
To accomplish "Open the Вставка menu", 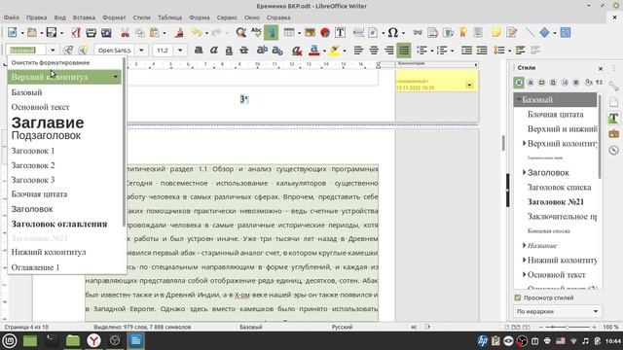I will tap(84, 17).
